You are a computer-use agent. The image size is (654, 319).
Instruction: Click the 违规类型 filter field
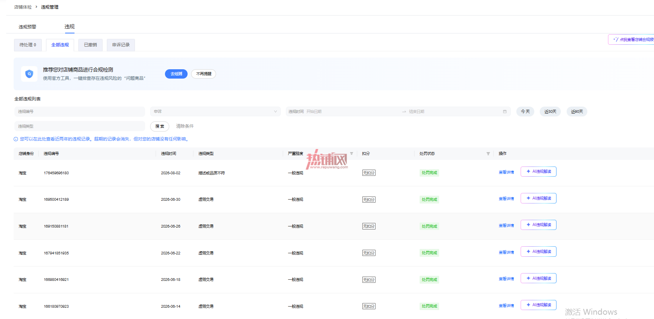[x=80, y=126]
